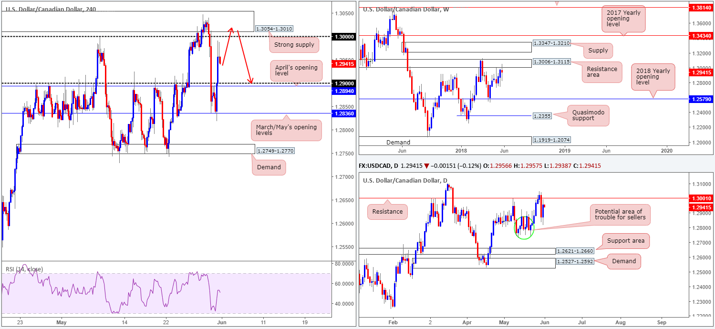
Task: Select the 'Demand' text on the weekly chart
Action: tap(398, 142)
